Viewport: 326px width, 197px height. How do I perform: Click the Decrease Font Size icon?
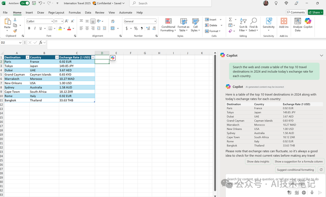point(72,21)
